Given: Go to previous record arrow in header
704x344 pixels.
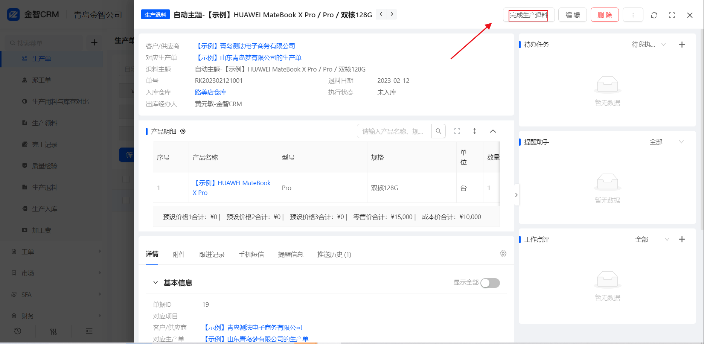Looking at the screenshot, I should [x=381, y=14].
